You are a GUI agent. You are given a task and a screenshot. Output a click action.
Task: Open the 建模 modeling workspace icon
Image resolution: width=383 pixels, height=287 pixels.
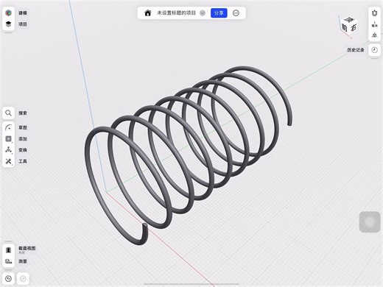8,13
